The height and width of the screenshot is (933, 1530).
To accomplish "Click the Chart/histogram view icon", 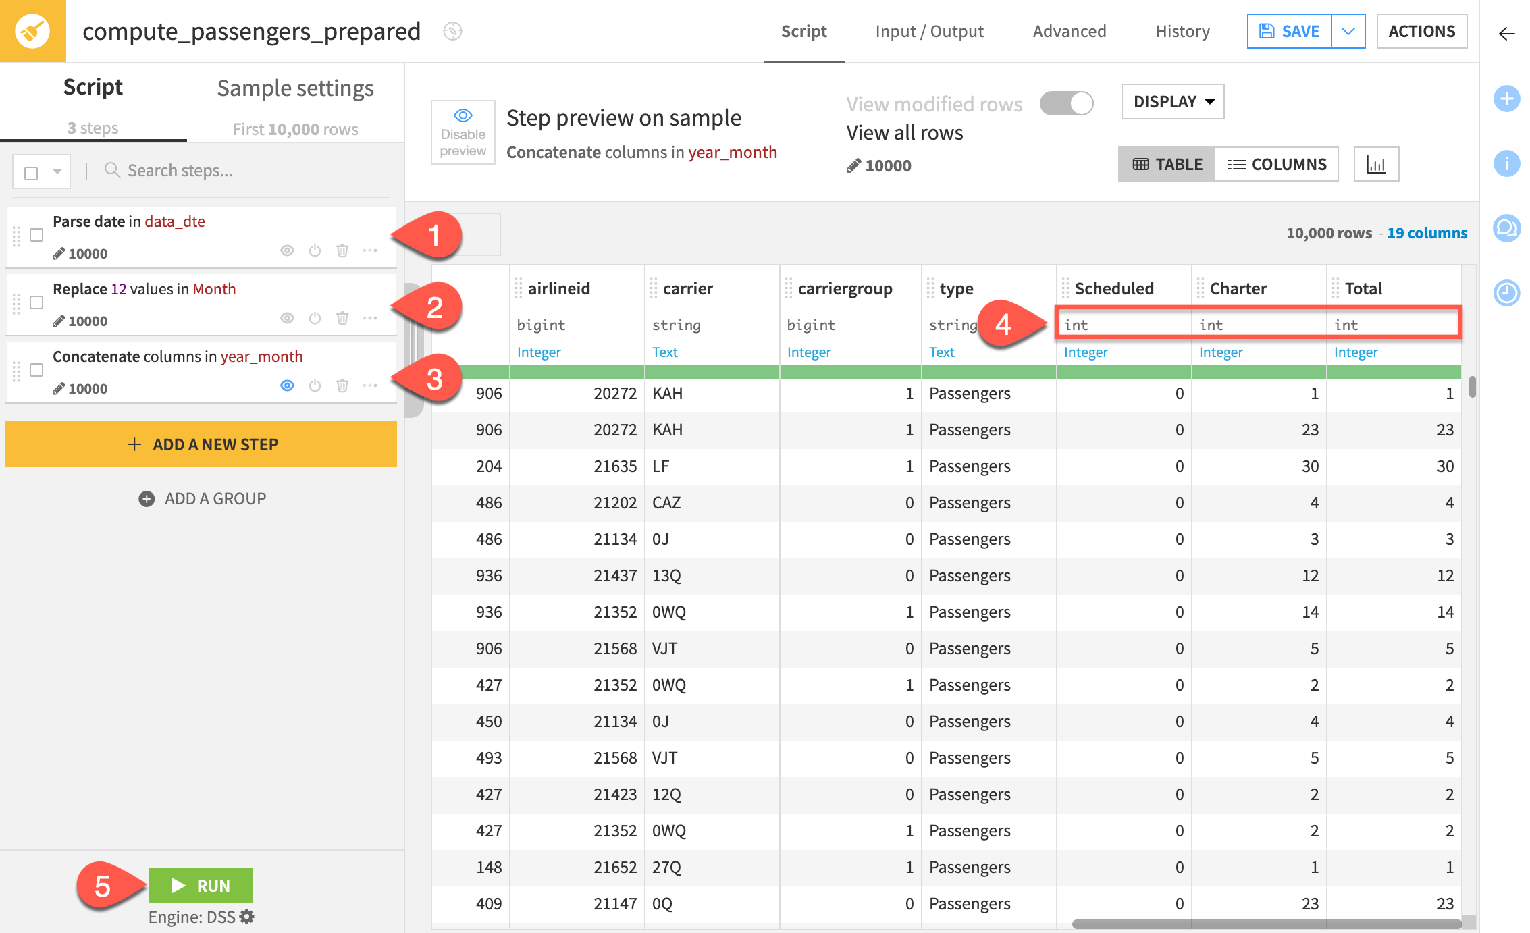I will click(1377, 164).
